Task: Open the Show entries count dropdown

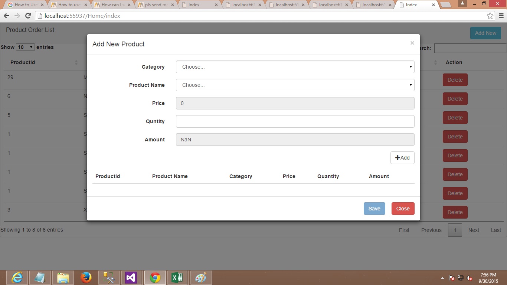Action: click(25, 47)
